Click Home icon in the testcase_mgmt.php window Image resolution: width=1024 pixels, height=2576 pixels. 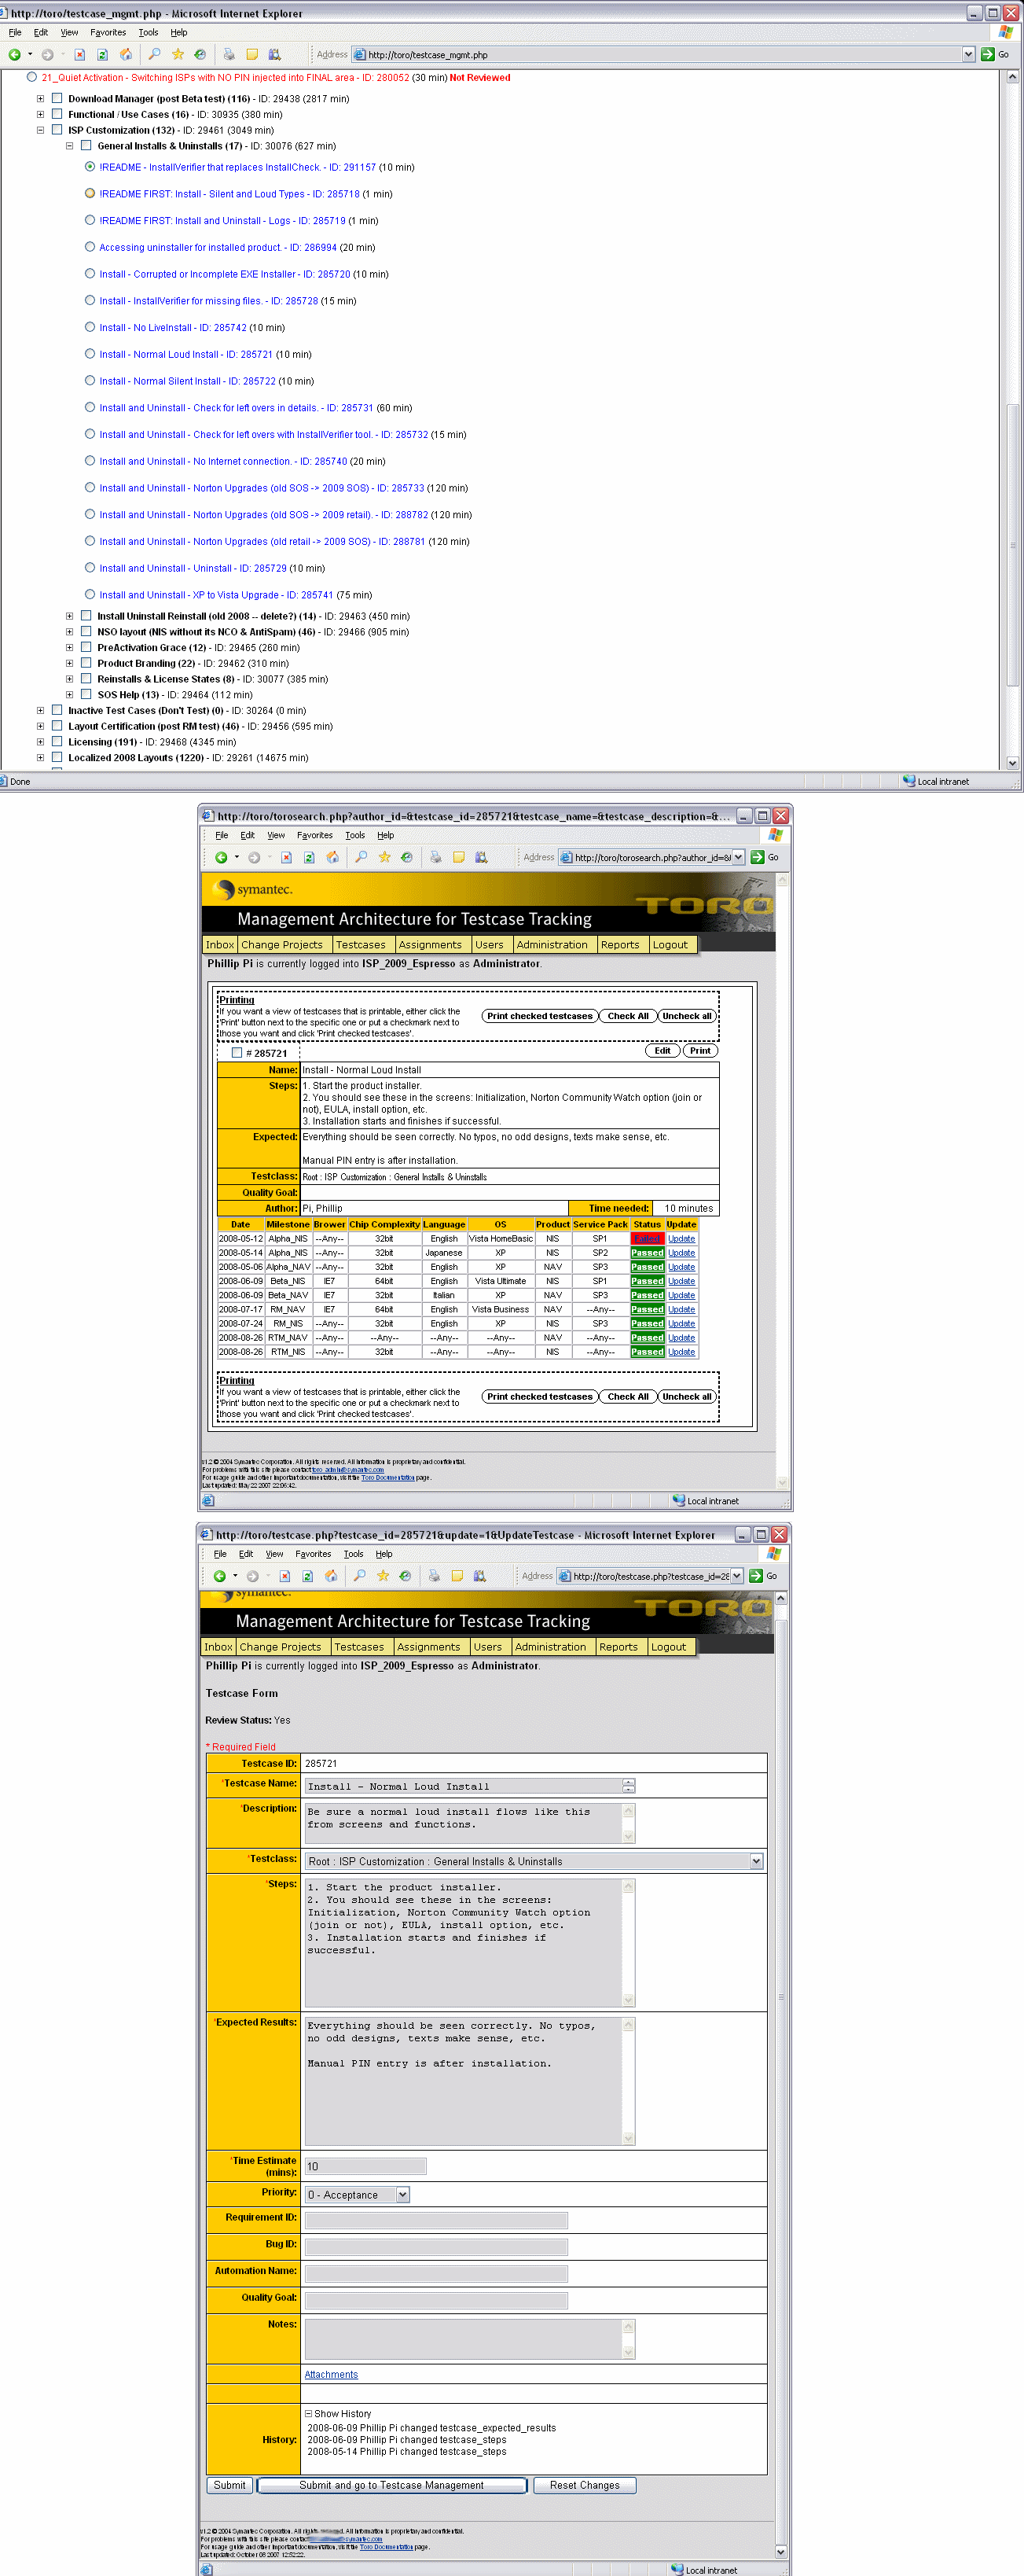click(x=126, y=55)
